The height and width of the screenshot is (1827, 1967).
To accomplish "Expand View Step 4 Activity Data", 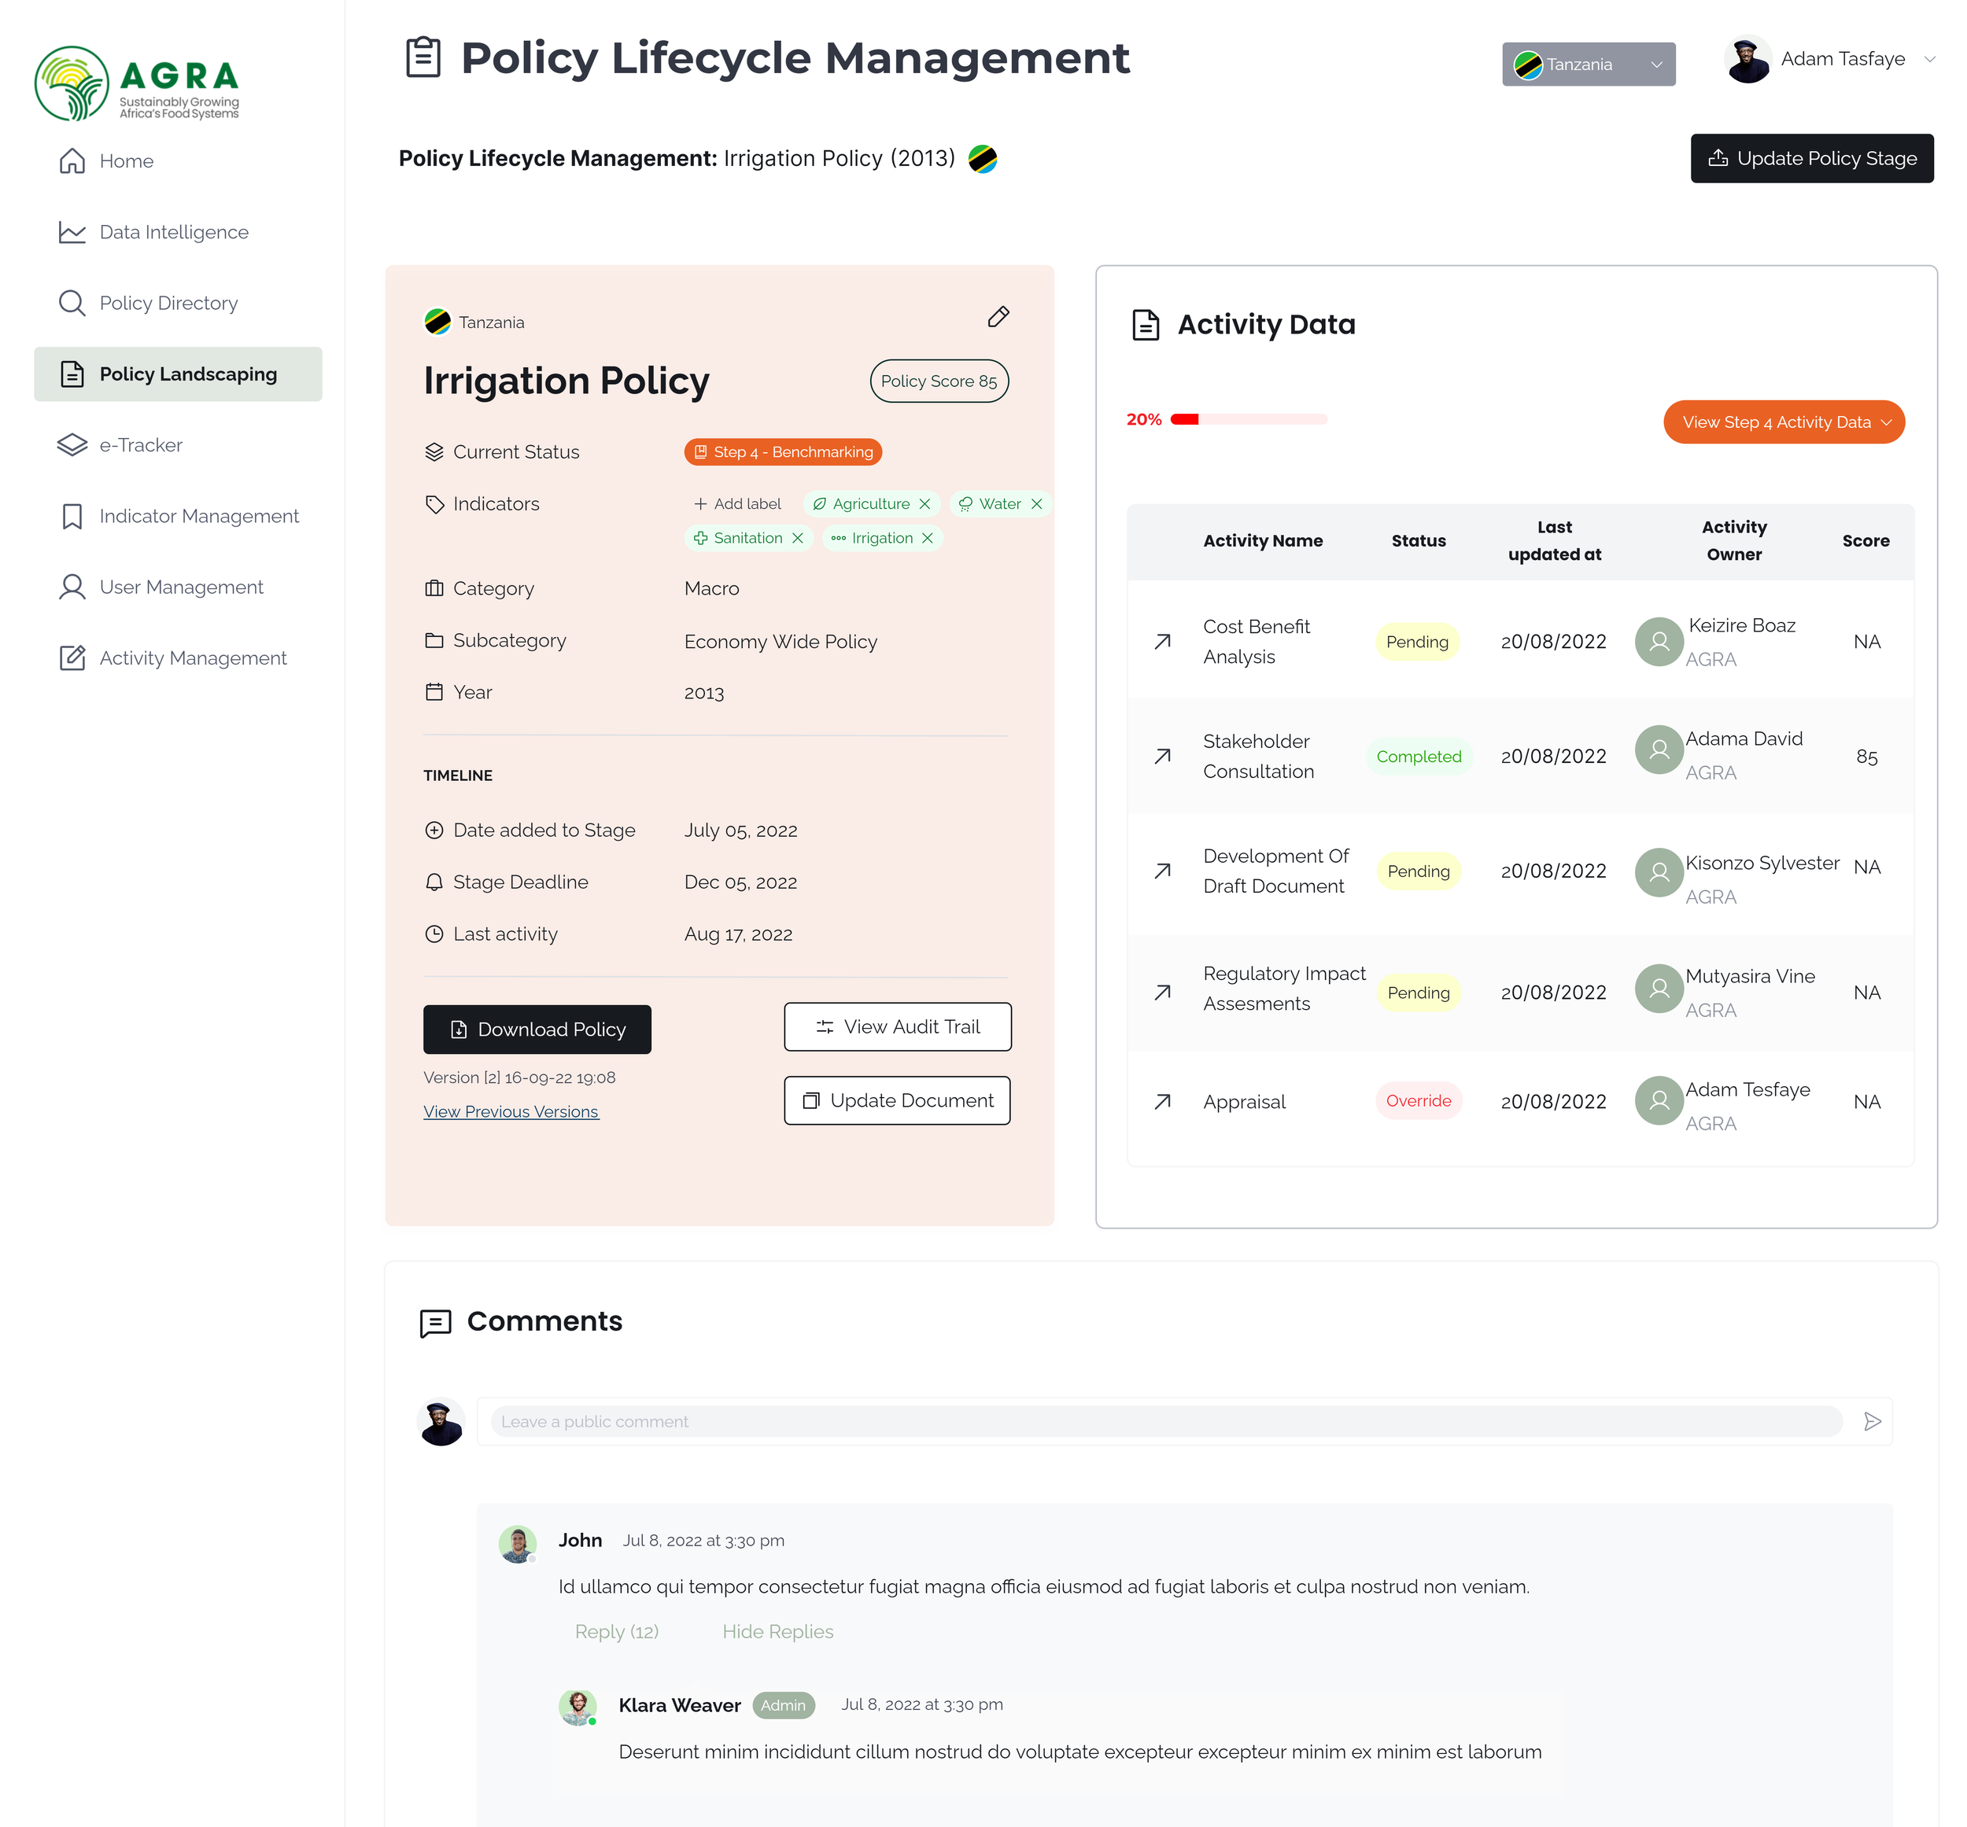I will click(x=1783, y=422).
